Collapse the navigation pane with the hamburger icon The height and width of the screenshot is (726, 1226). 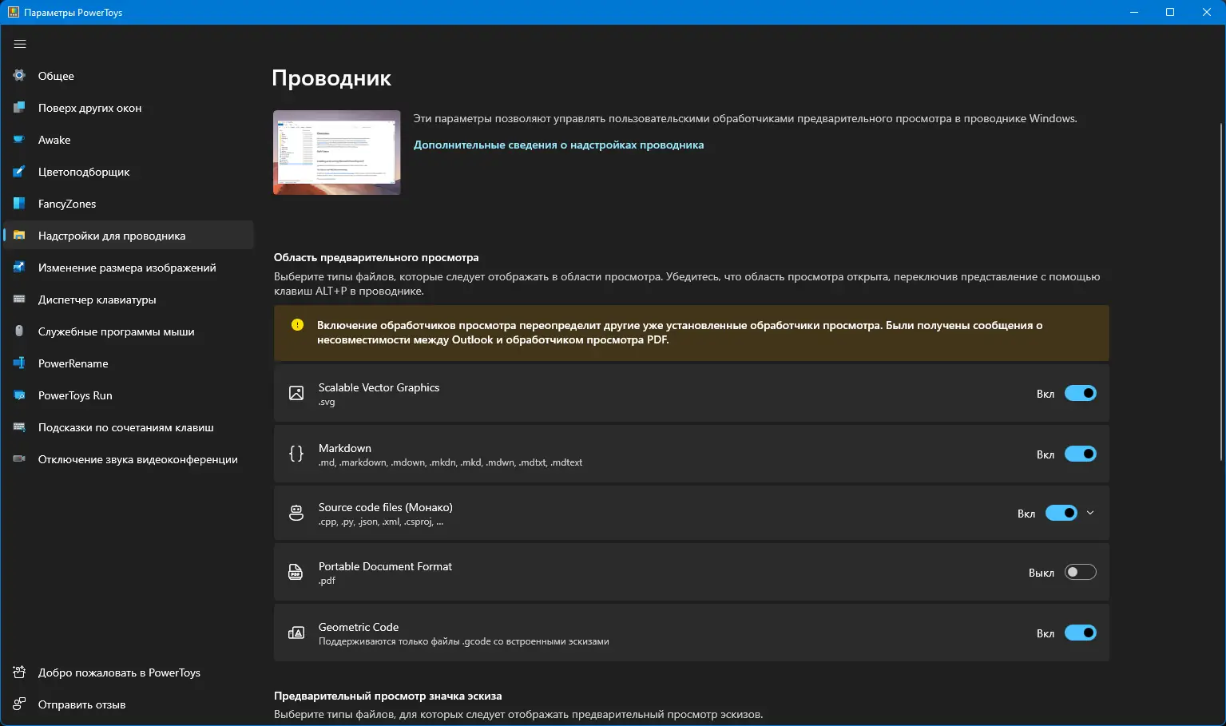click(x=20, y=44)
